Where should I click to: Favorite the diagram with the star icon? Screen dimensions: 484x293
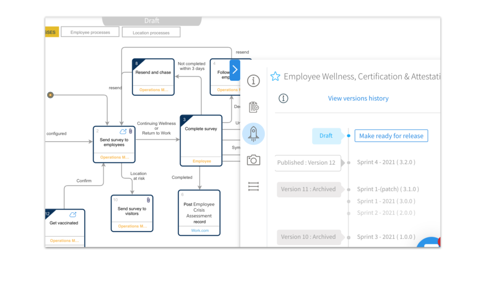pos(275,76)
